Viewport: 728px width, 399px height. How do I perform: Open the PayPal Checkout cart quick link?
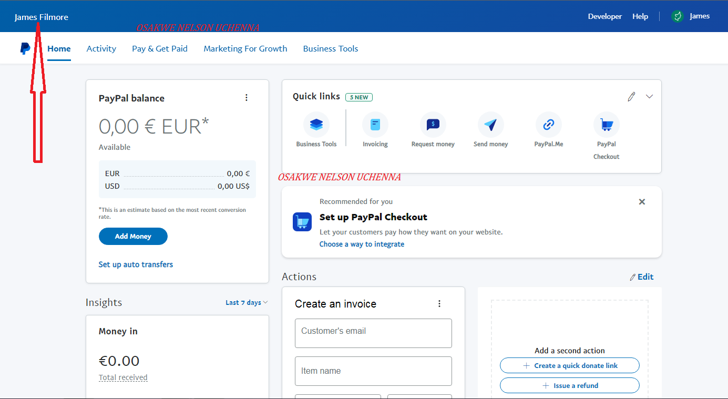(x=607, y=125)
